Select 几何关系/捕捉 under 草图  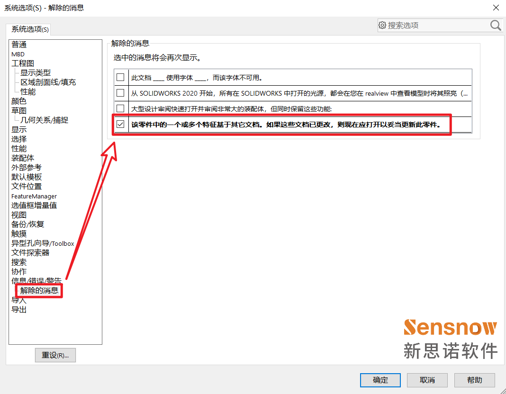[44, 120]
